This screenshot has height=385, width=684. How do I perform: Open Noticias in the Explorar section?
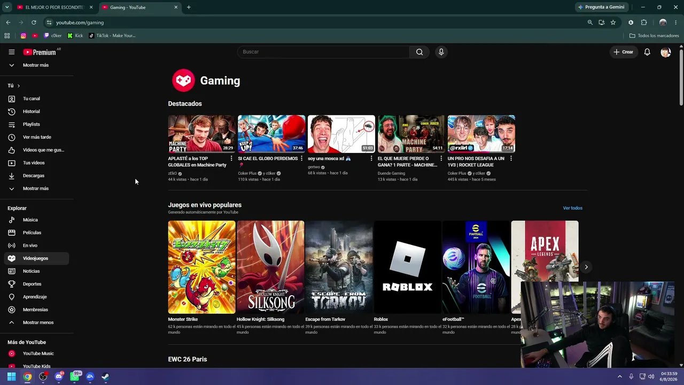pyautogui.click(x=36, y=271)
